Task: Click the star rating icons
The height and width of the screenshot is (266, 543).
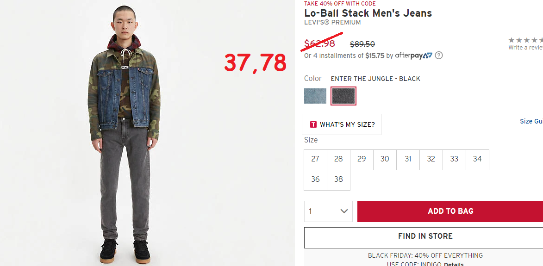Action: coord(526,40)
